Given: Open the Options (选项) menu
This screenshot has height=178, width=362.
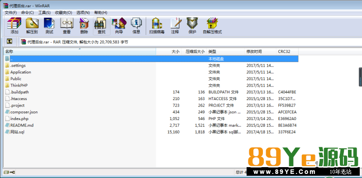Looking at the screenshot, I should (x=83, y=13).
